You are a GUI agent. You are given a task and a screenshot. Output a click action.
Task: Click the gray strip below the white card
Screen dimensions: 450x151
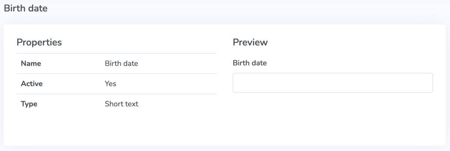point(225,148)
